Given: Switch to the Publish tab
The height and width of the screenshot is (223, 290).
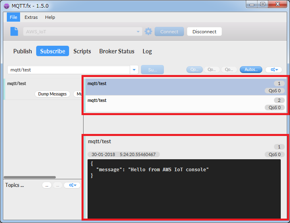Looking at the screenshot, I should point(22,51).
